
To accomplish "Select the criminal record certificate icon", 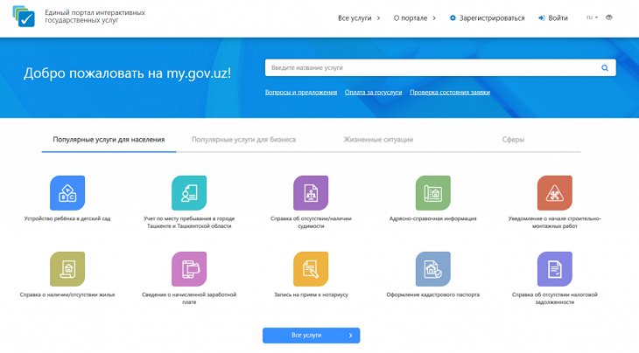I will (311, 193).
